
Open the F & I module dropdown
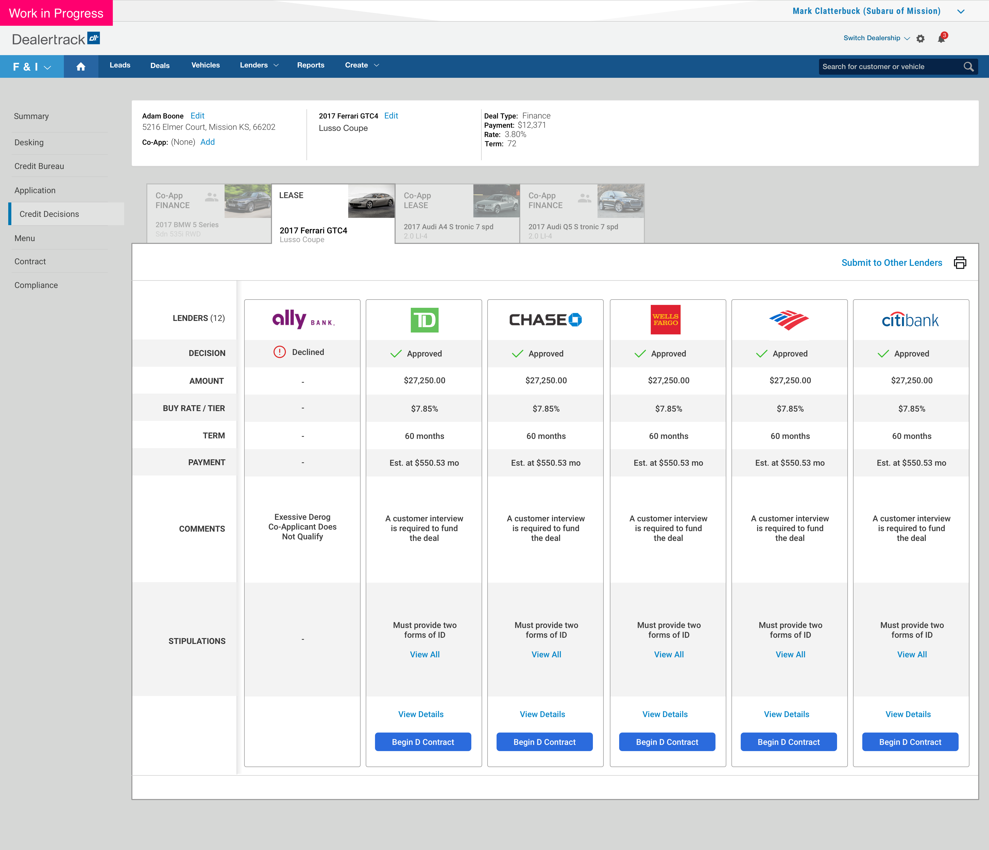tap(32, 67)
